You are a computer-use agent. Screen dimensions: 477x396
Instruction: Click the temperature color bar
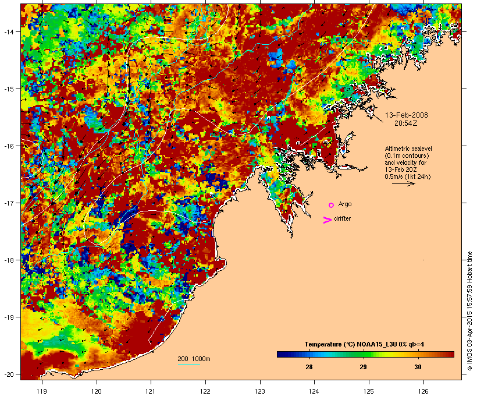tap(365, 354)
